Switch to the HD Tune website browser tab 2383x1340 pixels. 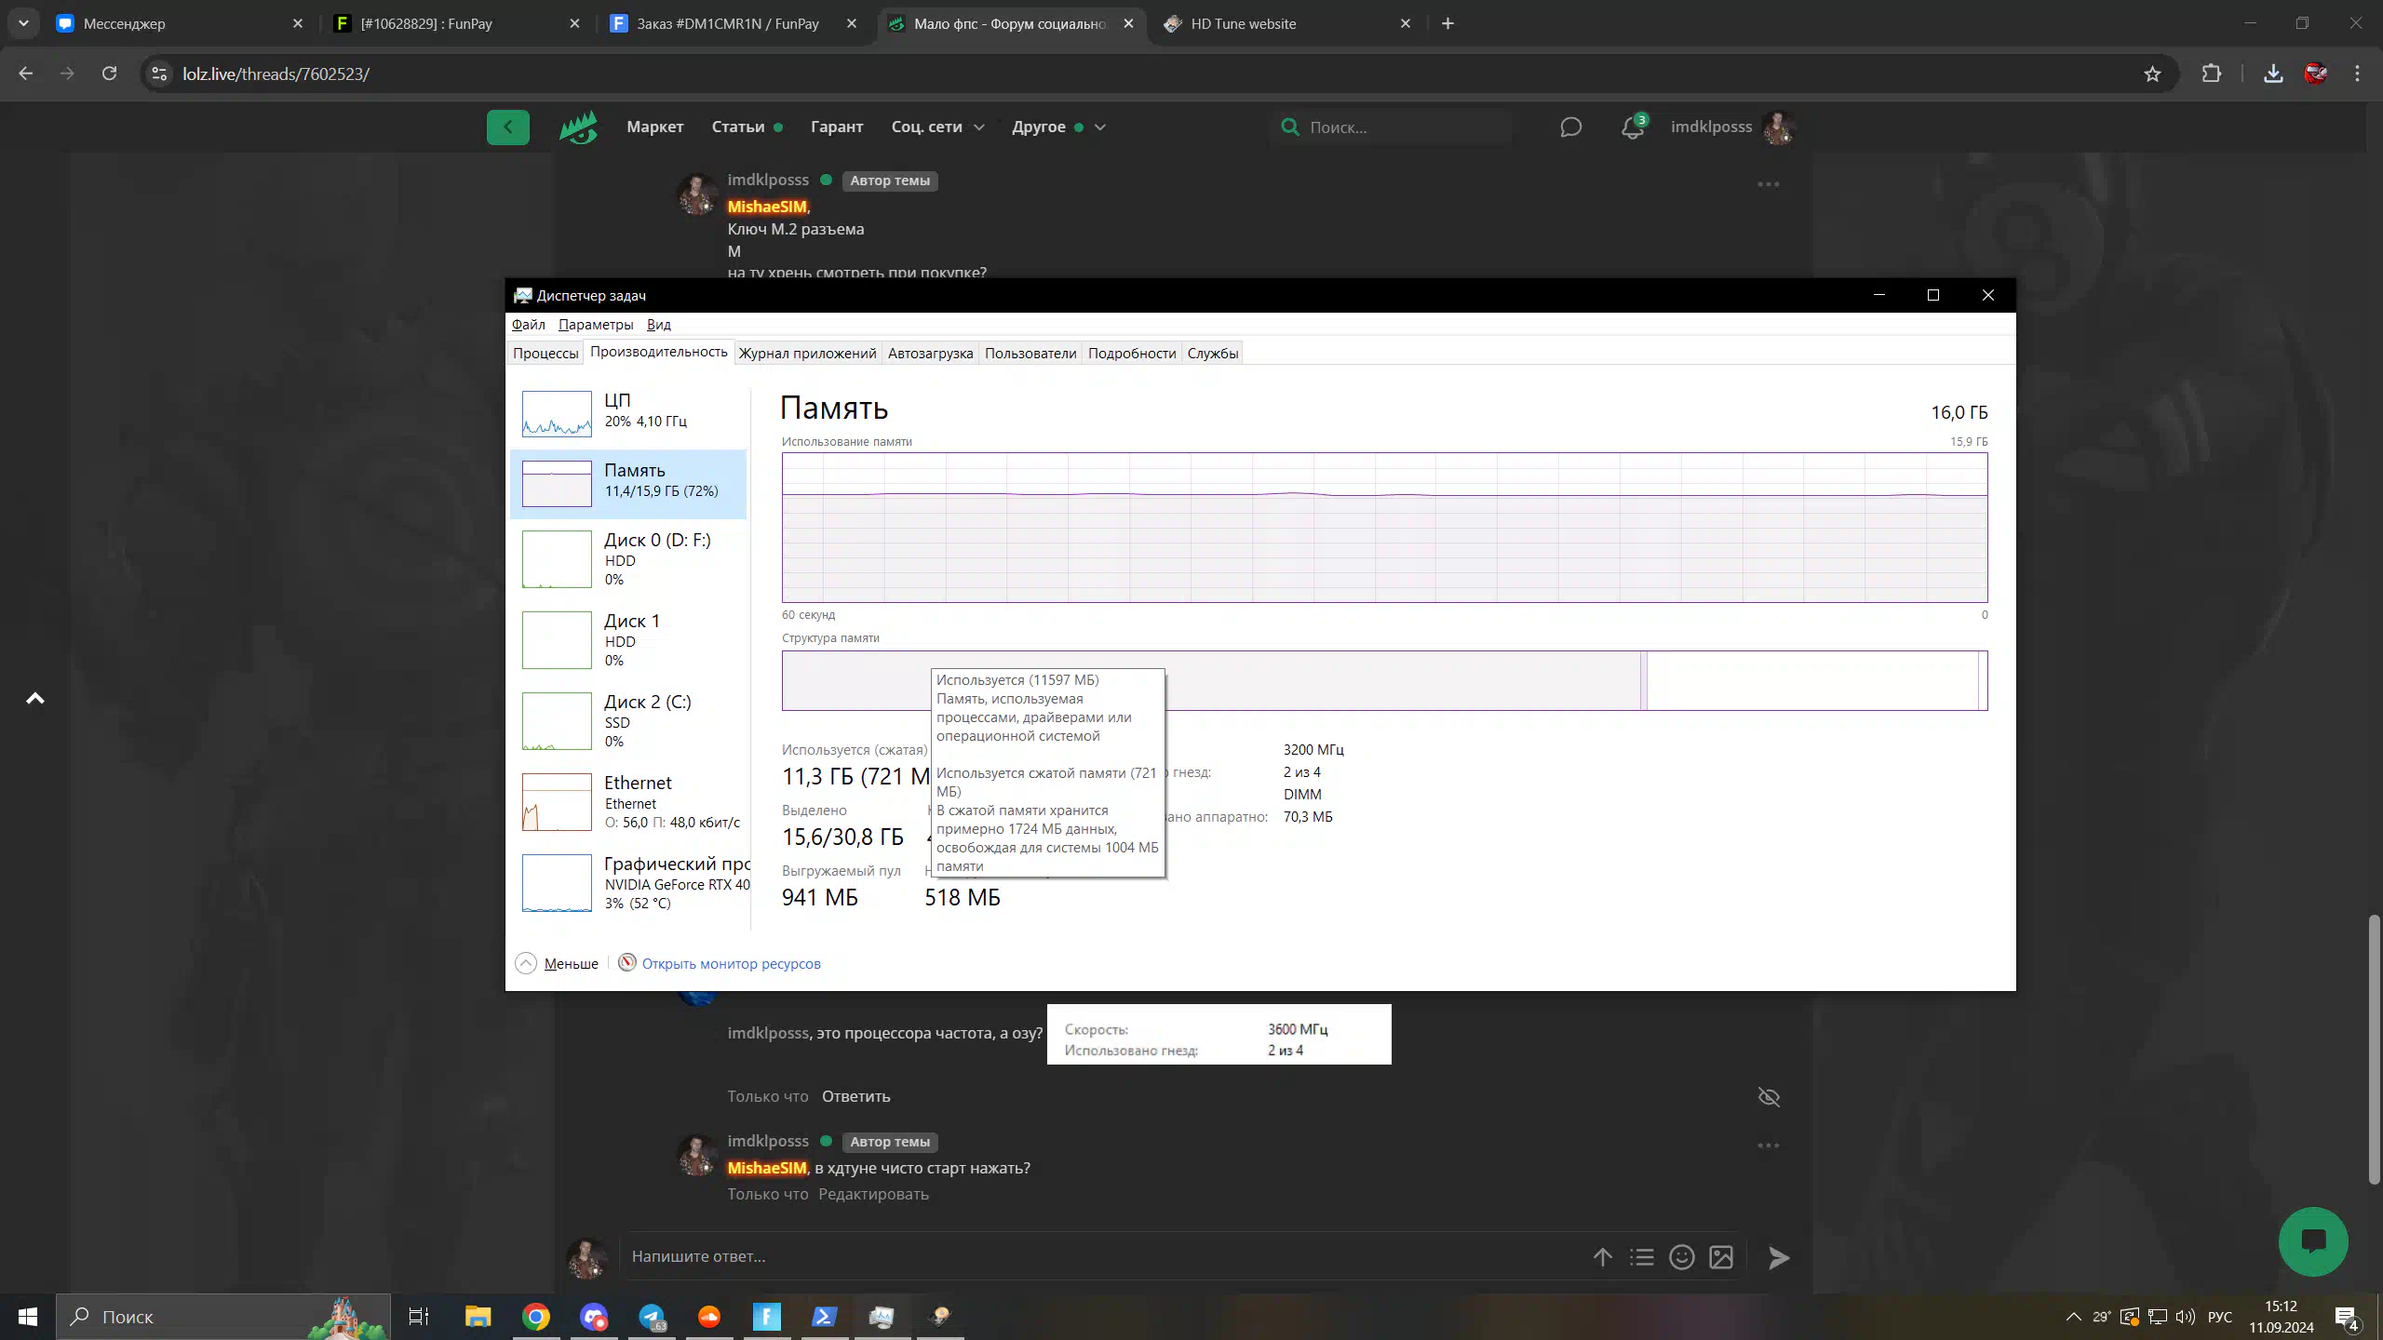click(1288, 23)
